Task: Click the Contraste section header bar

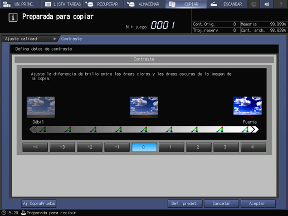Action: 144,59
